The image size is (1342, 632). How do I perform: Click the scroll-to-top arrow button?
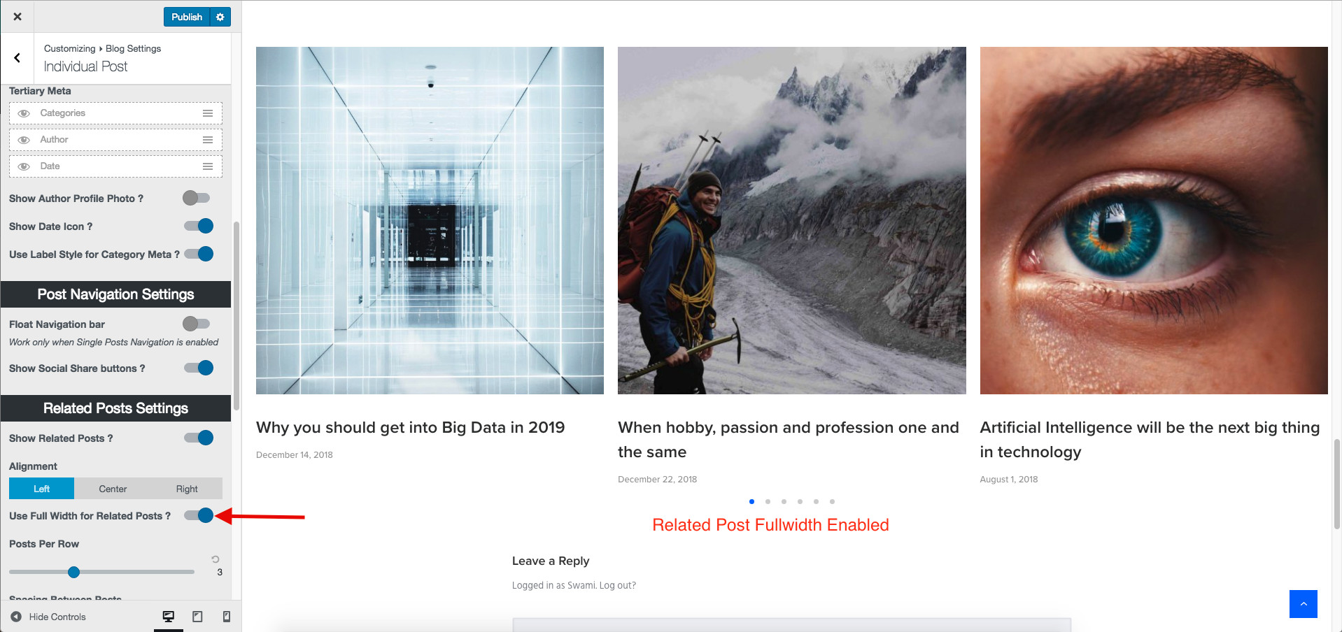pos(1303,604)
